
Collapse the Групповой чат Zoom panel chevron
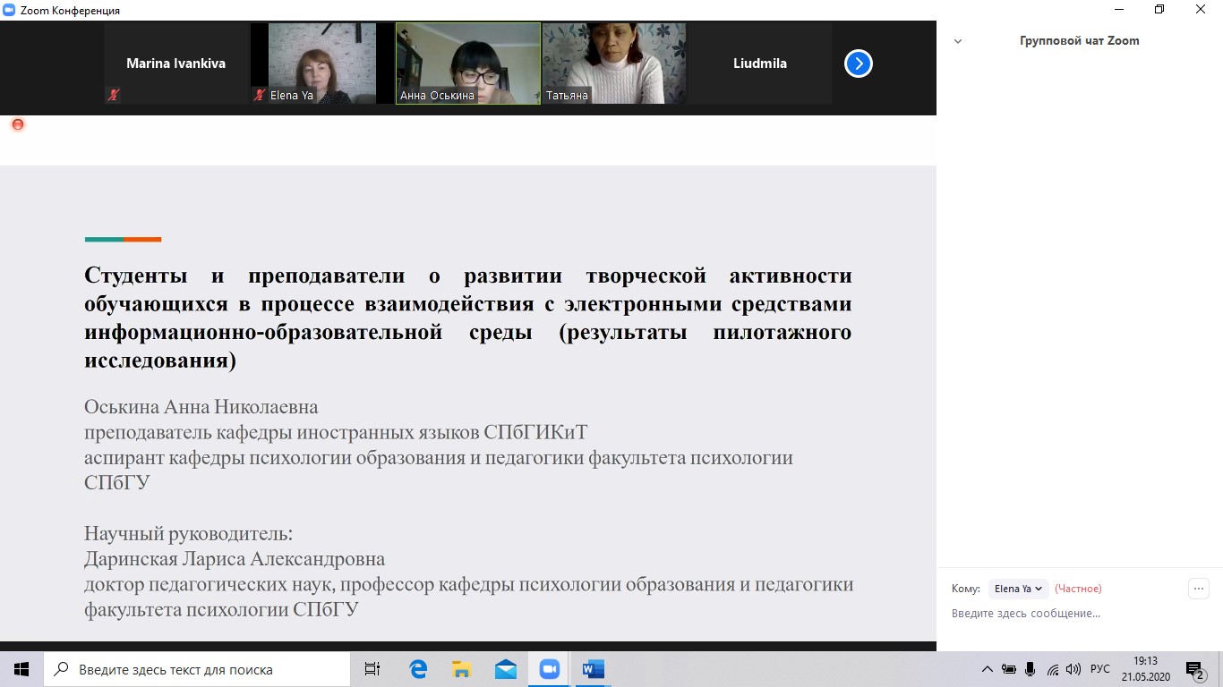[958, 41]
